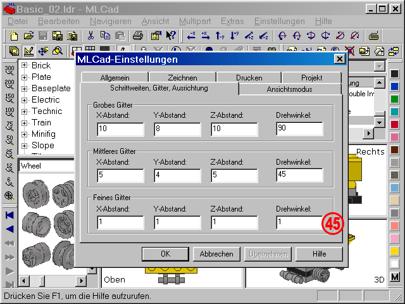
Task: Move part along negative X axis
Action: coord(191,35)
